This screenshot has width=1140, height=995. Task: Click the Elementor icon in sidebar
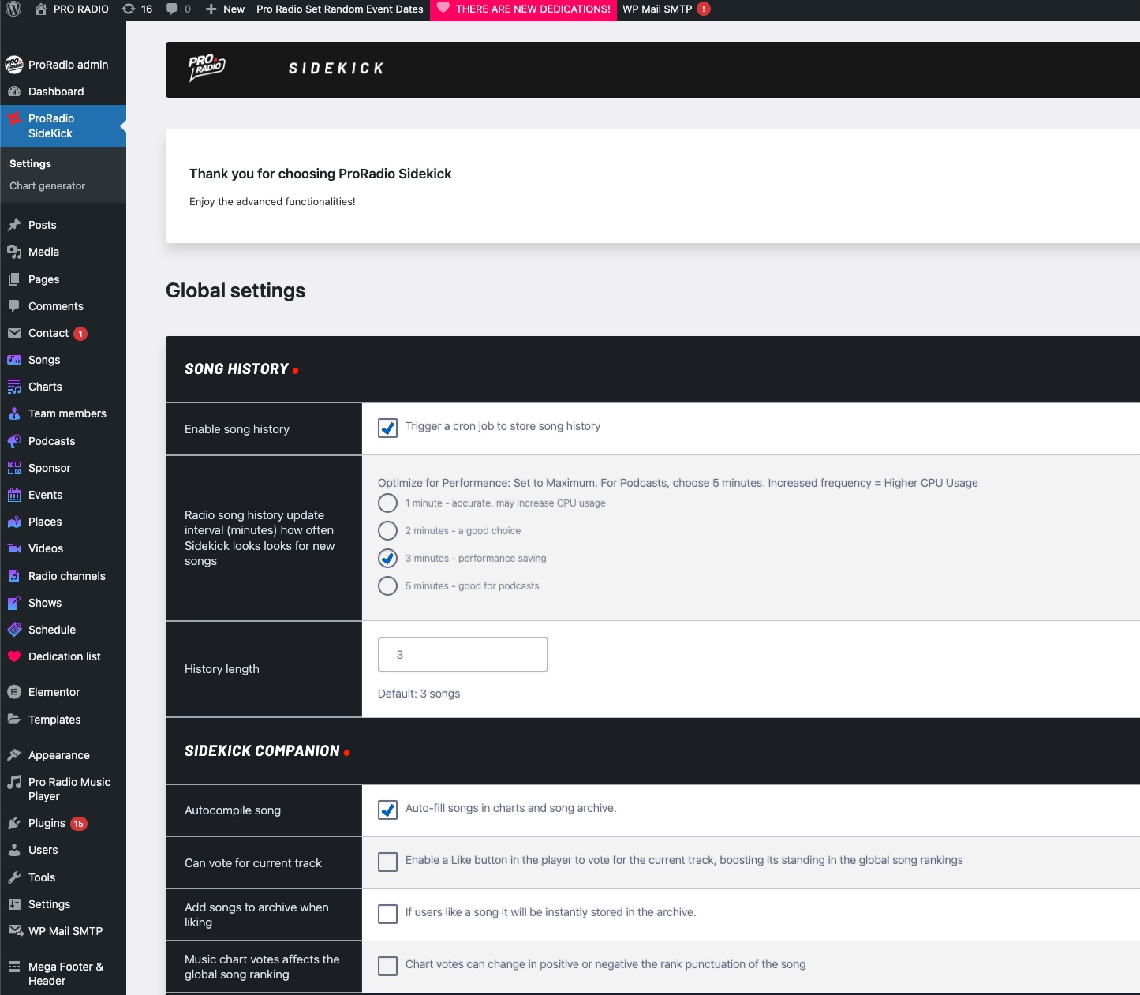14,692
